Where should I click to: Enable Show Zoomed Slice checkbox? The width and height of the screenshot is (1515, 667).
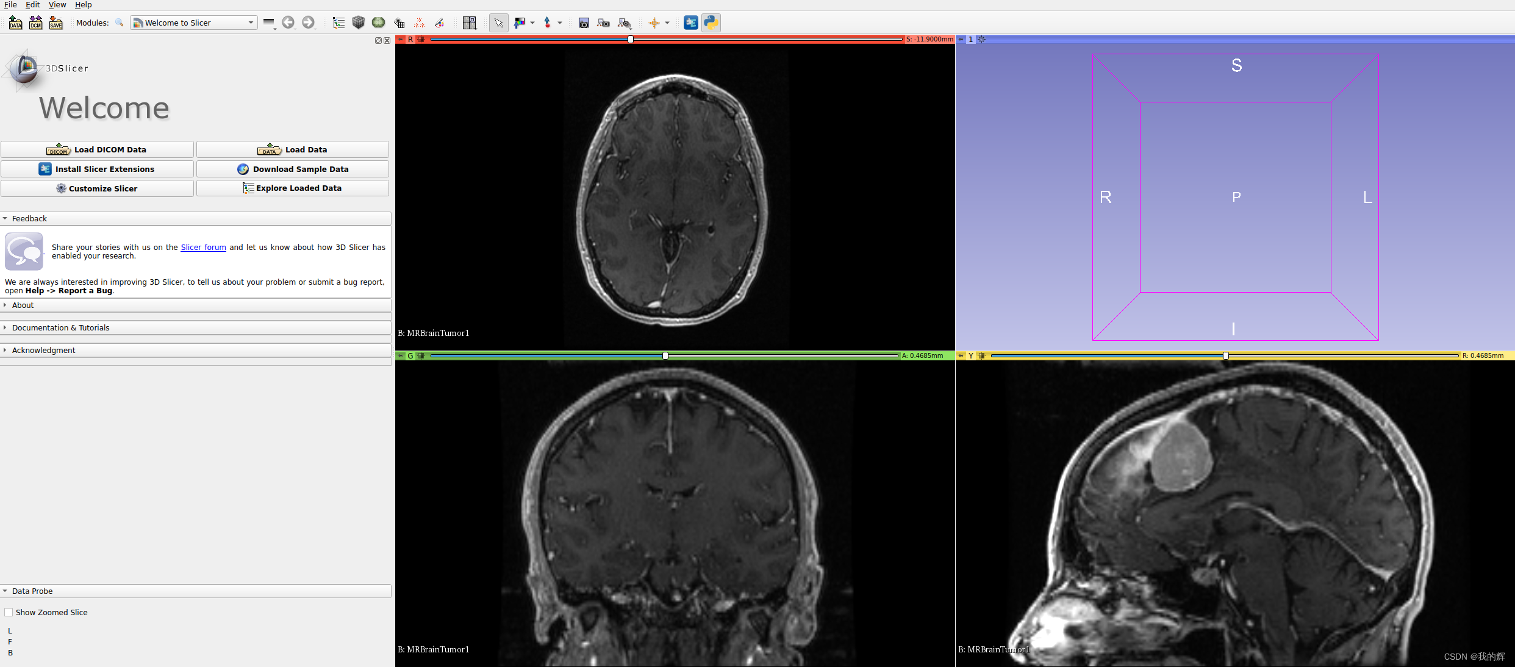(x=9, y=612)
